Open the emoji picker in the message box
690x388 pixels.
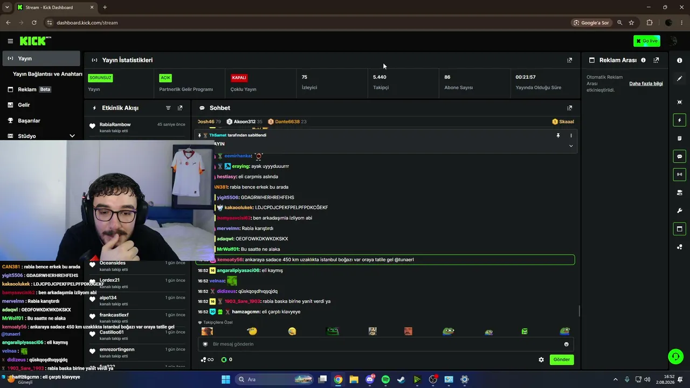coord(566,344)
